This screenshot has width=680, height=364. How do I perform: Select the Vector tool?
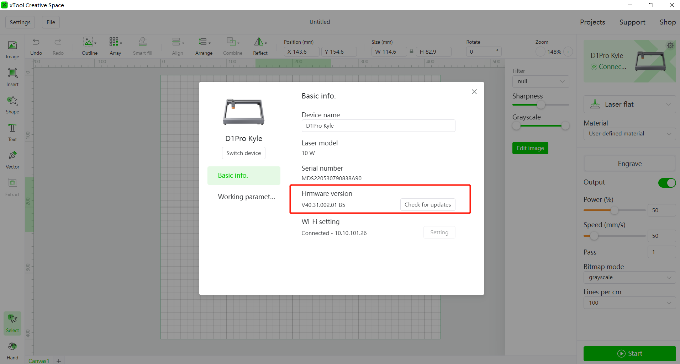[x=12, y=159]
